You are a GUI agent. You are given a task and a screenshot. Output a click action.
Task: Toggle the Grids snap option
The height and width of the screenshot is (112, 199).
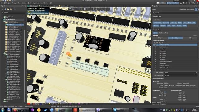click(x=155, y=33)
